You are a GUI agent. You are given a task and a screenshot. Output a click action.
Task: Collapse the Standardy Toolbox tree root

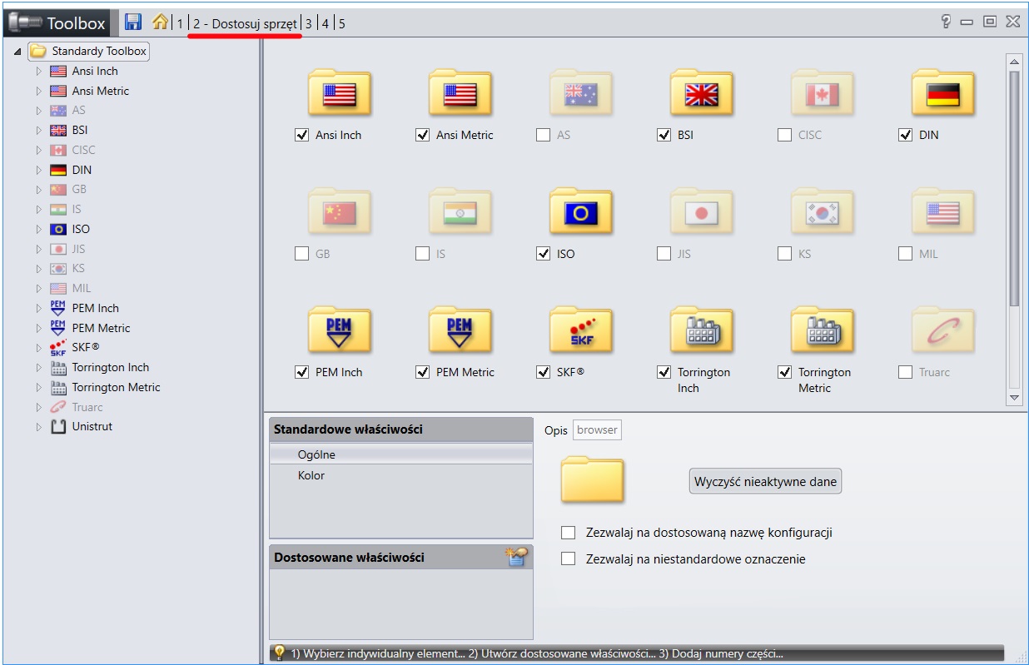(17, 52)
